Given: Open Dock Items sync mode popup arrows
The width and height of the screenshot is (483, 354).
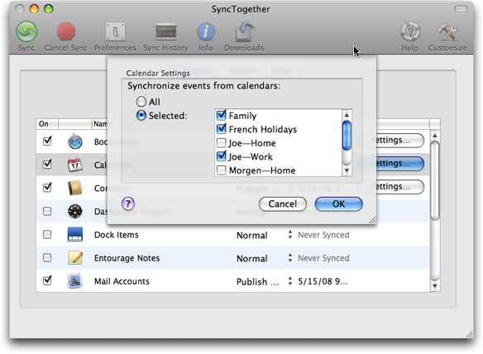Looking at the screenshot, I should point(289,234).
